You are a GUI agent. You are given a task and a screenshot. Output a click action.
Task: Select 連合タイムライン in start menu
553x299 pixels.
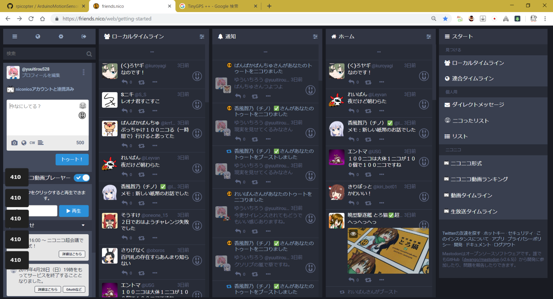coord(493,78)
